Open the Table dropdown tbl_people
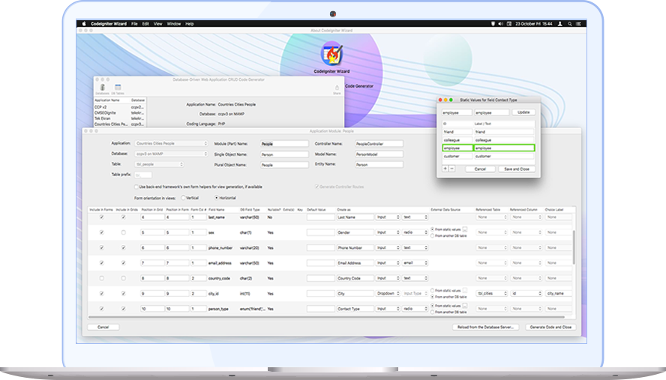Image resolution: width=666 pixels, height=380 pixels. pyautogui.click(x=159, y=164)
